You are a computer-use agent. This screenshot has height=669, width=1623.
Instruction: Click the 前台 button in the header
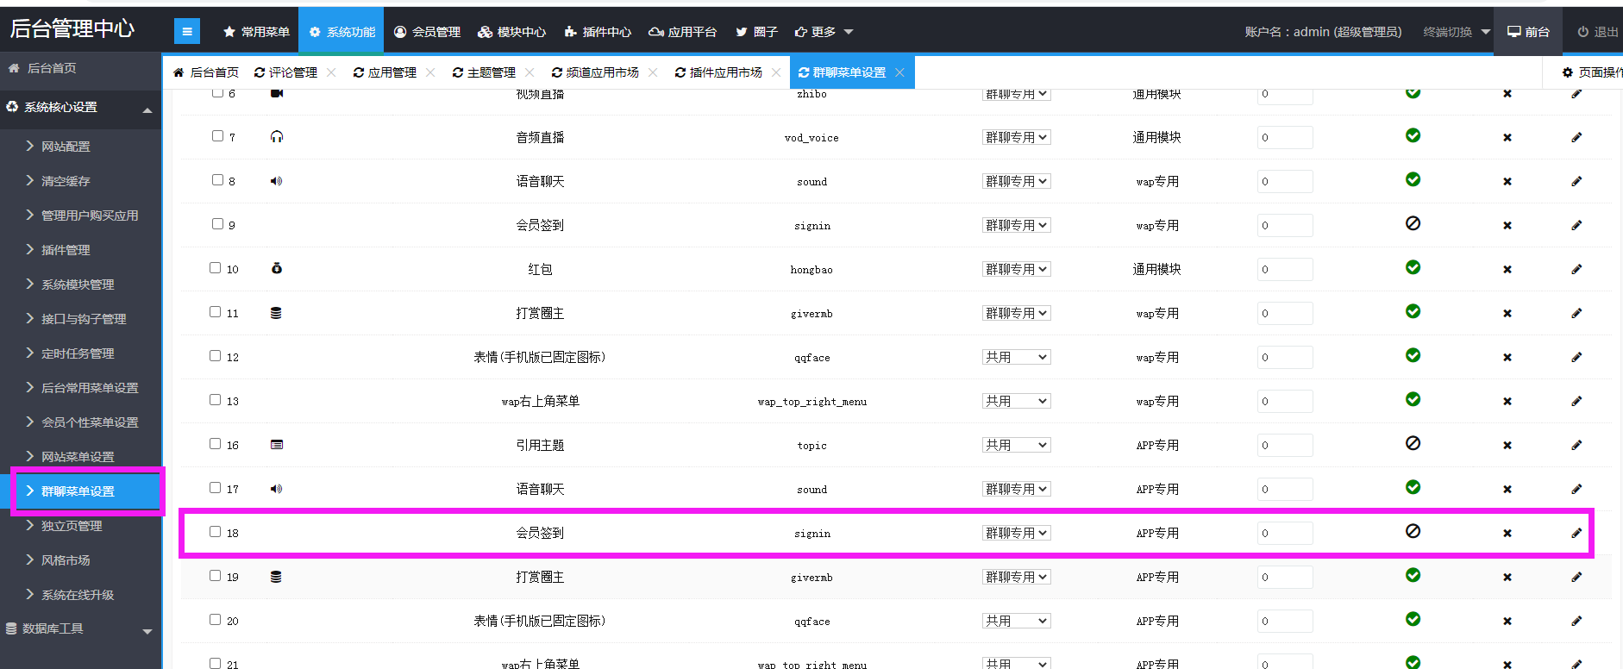click(x=1528, y=32)
